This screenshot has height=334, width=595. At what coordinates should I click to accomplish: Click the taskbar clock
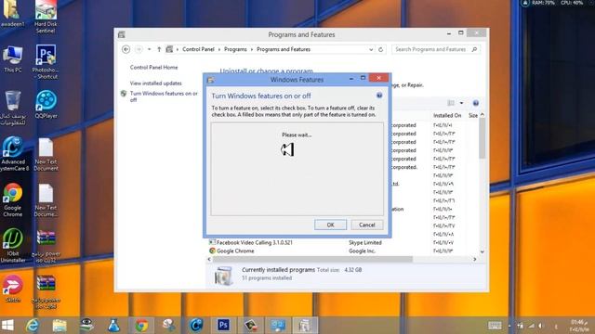(578, 326)
